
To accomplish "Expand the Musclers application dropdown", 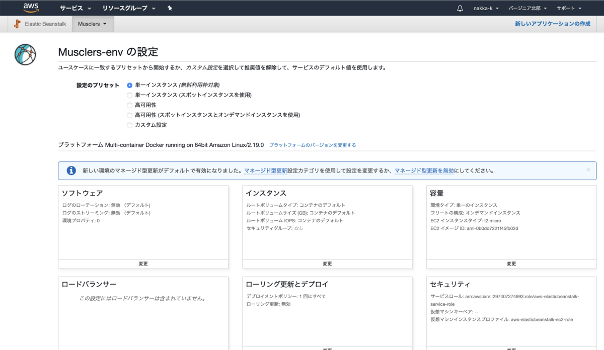I will coord(93,24).
